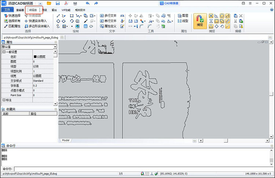
Task: Click the save floppy disk icon
Action: [x=58, y=3]
